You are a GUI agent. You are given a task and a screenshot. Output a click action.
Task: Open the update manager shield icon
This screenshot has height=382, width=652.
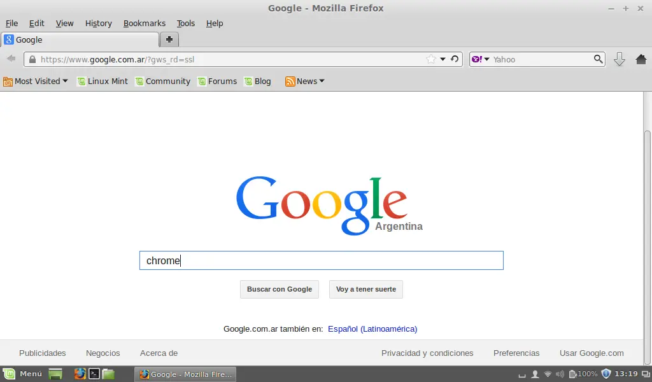[606, 374]
